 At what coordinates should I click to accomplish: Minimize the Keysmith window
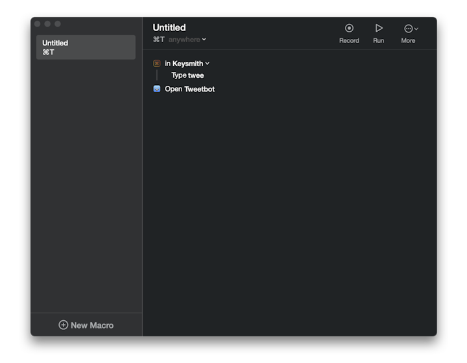click(x=47, y=24)
